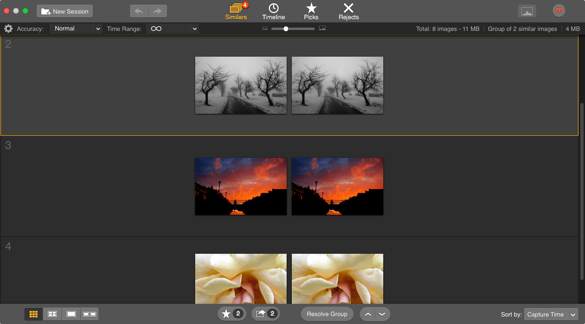Go to previous group with up chevron

tap(368, 314)
